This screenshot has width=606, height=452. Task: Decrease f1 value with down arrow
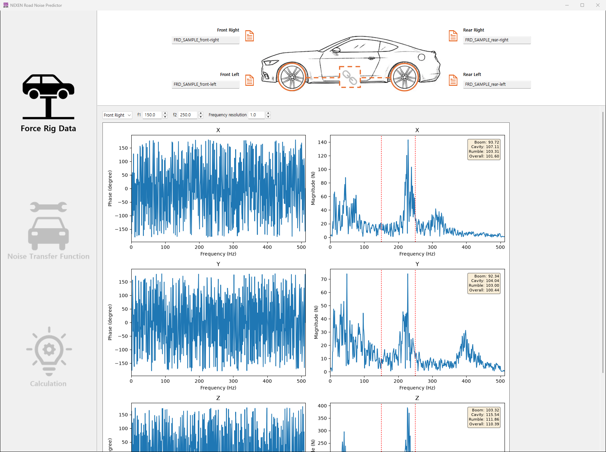165,117
